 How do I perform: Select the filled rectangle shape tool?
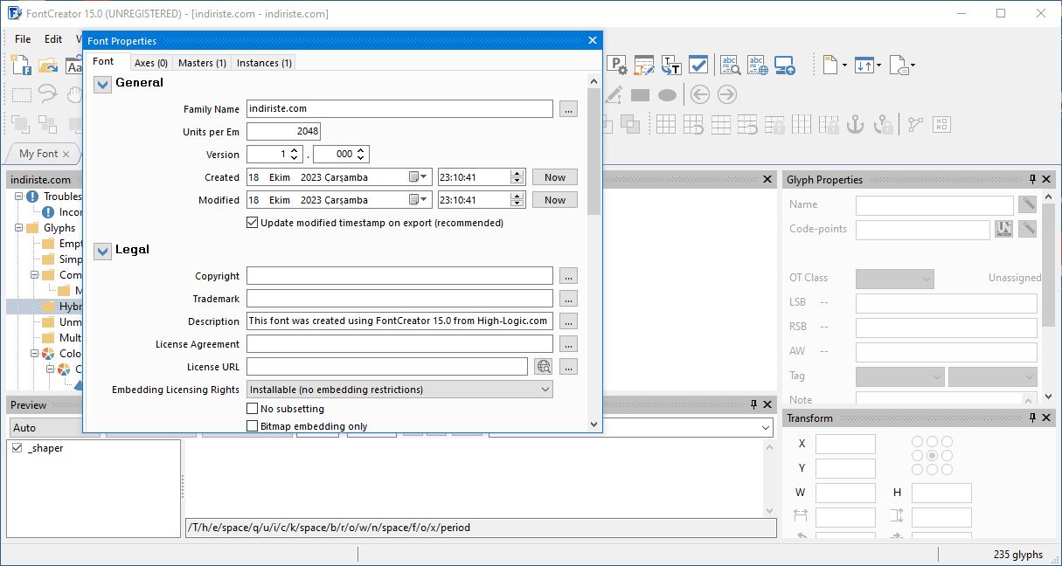coord(640,94)
